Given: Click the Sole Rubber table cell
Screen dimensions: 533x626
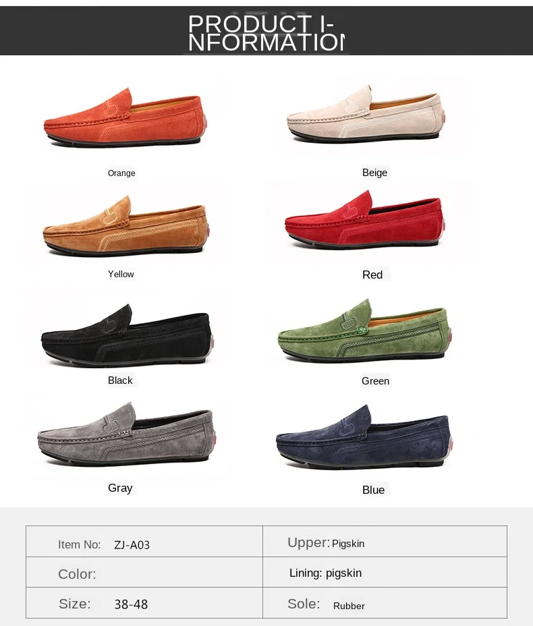Looking at the screenshot, I should point(385,603).
